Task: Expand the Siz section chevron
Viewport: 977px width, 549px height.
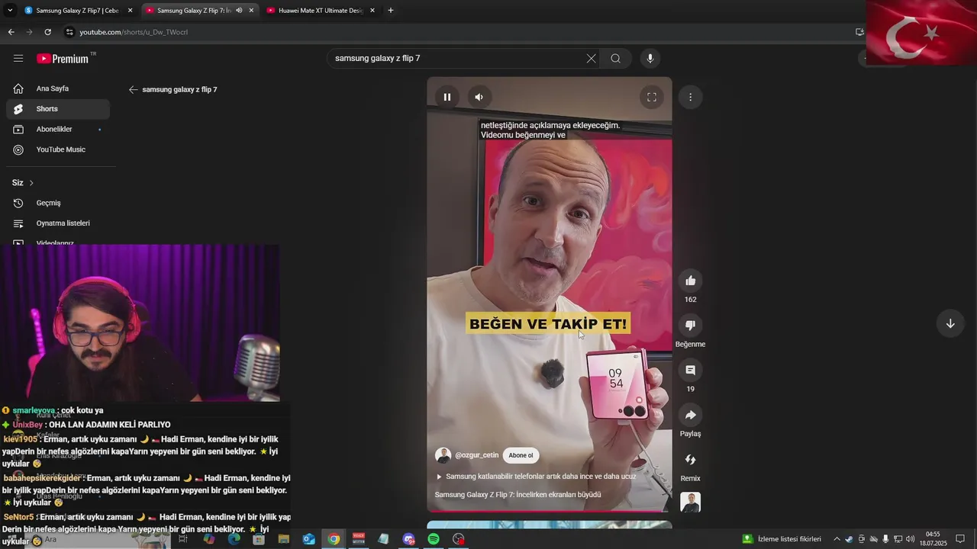Action: click(31, 183)
